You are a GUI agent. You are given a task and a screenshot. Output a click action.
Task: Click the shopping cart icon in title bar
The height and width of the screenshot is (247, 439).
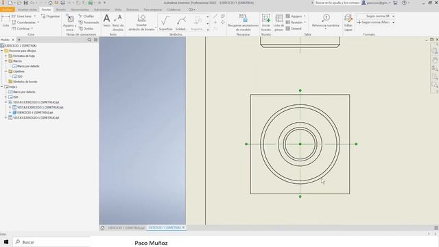click(395, 3)
